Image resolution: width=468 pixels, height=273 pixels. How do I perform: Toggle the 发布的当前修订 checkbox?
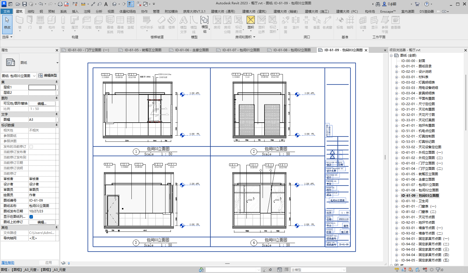coord(31,147)
